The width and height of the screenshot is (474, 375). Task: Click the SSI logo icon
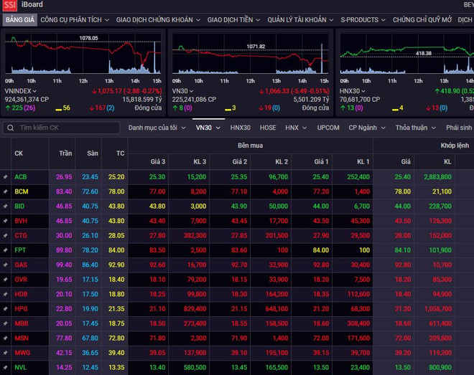coord(9,6)
